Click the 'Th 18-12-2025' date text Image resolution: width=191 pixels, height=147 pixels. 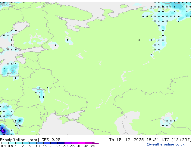127,140
